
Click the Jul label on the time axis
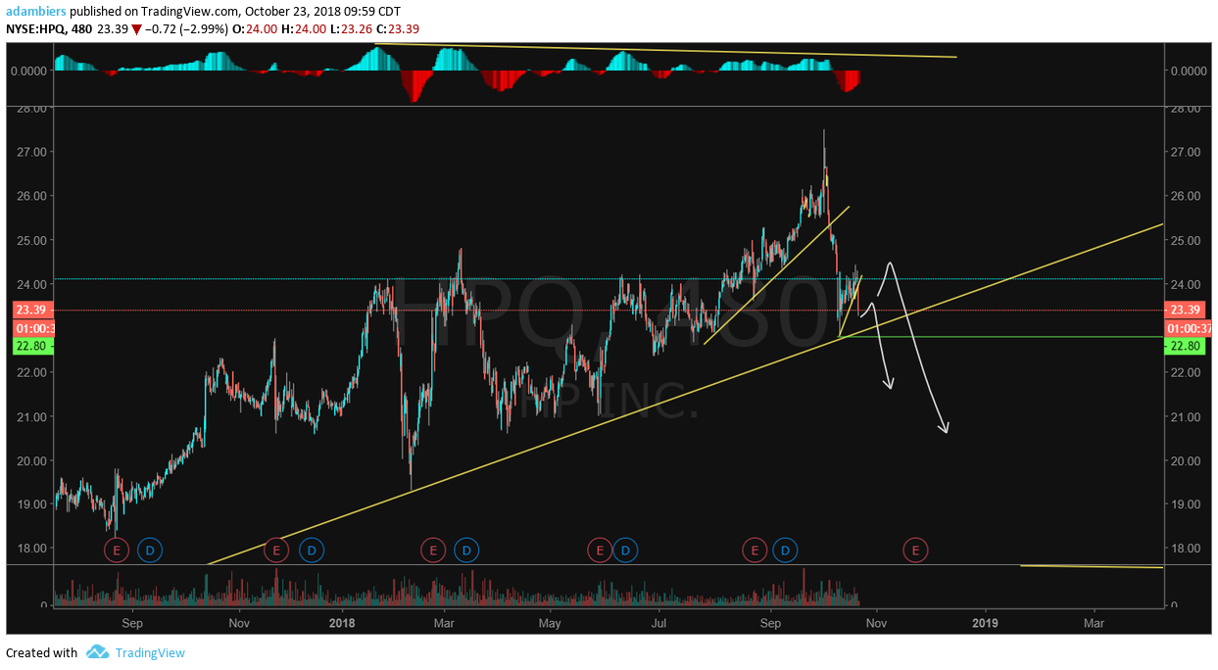pos(659,622)
